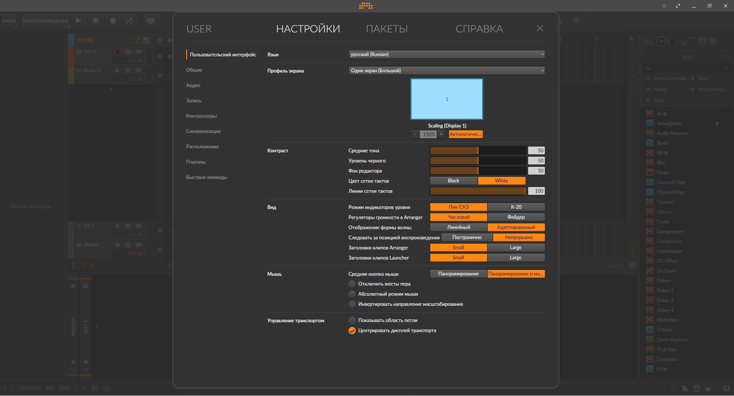Select Black for Цвет сетки тактов
Image resolution: width=734 pixels, height=396 pixels.
(454, 181)
